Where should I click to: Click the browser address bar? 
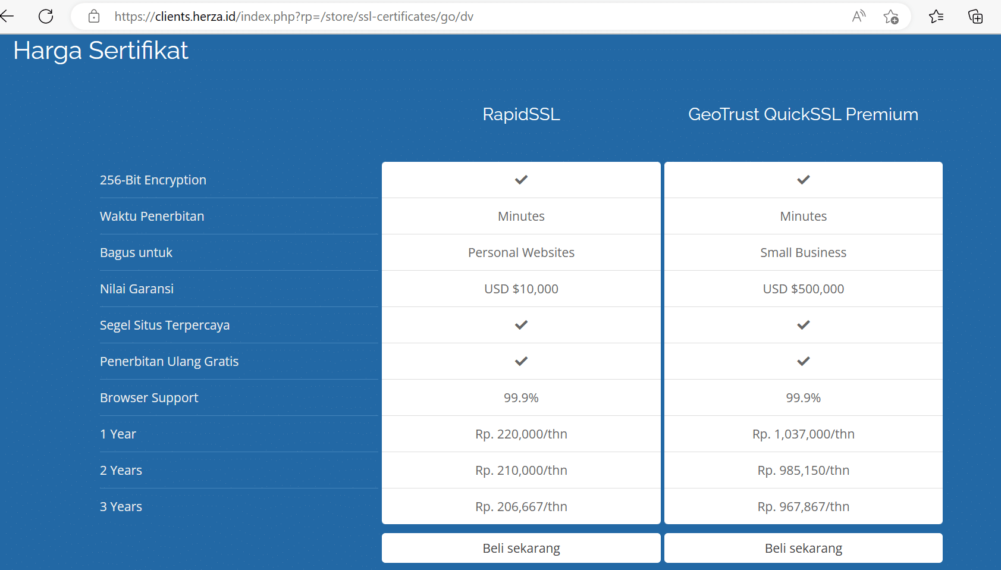pos(416,16)
